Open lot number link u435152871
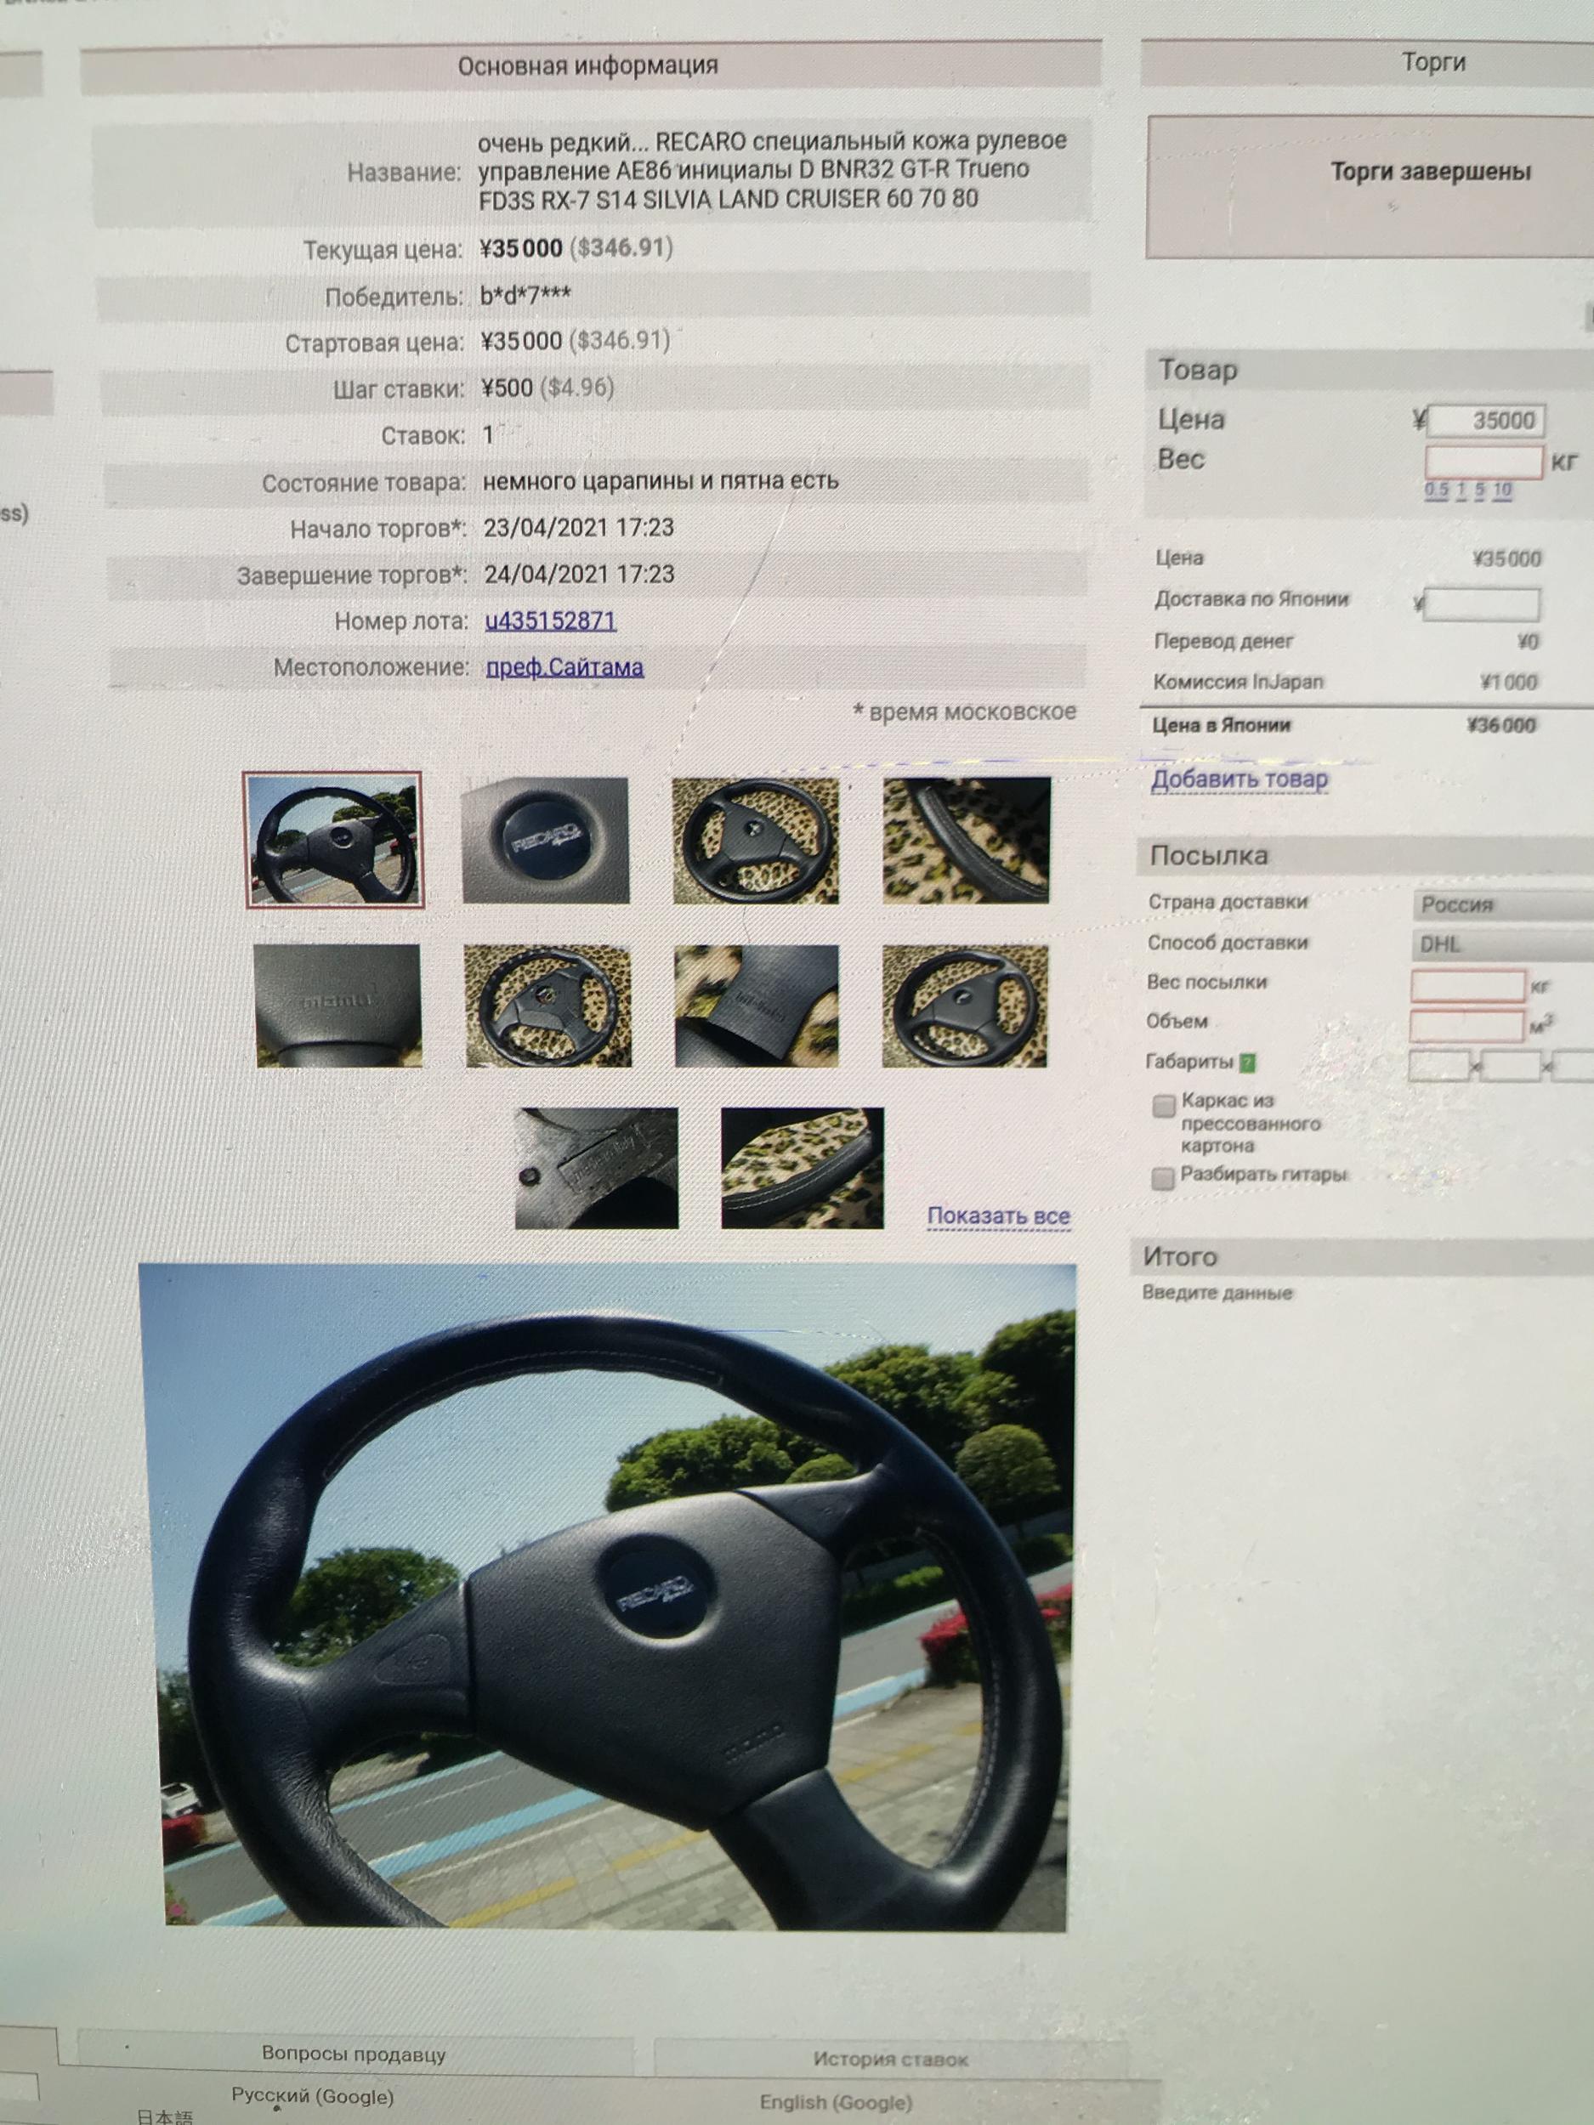The width and height of the screenshot is (1594, 2125). [551, 620]
